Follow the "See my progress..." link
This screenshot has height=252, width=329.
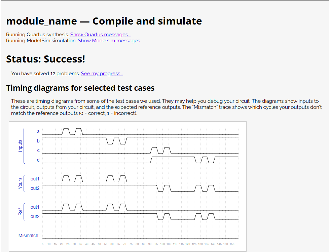click(102, 73)
